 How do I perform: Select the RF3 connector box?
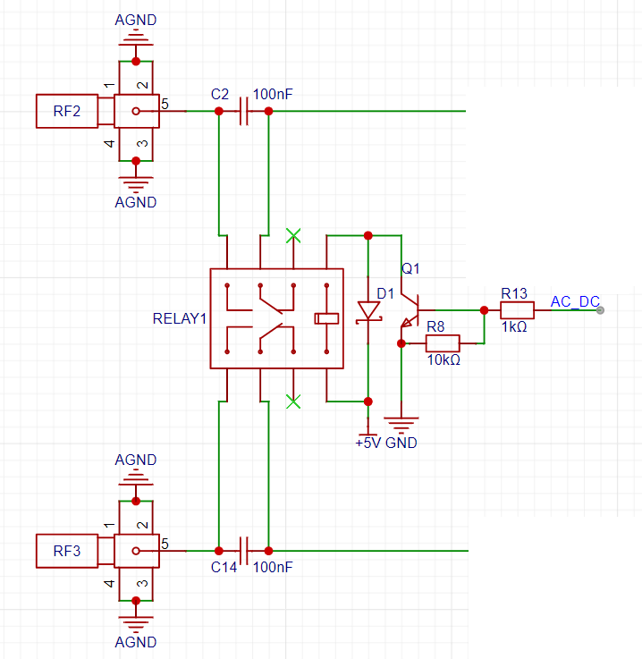pyautogui.click(x=67, y=551)
